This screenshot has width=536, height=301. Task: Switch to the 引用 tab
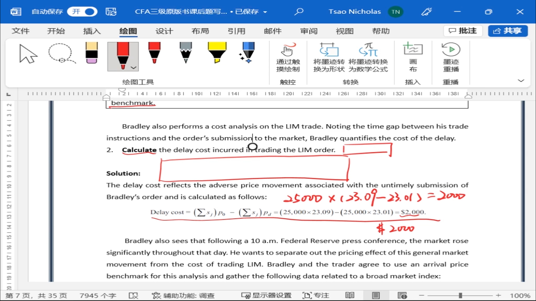[x=236, y=31]
